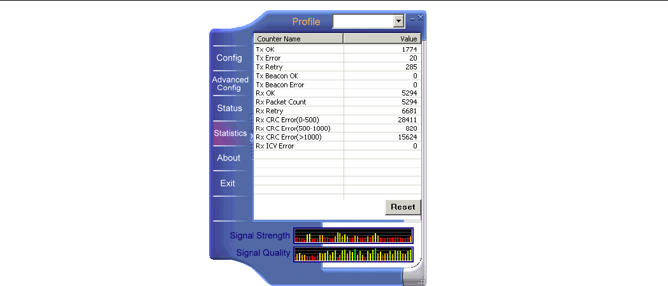
Task: Open the Config section
Action: tap(229, 58)
